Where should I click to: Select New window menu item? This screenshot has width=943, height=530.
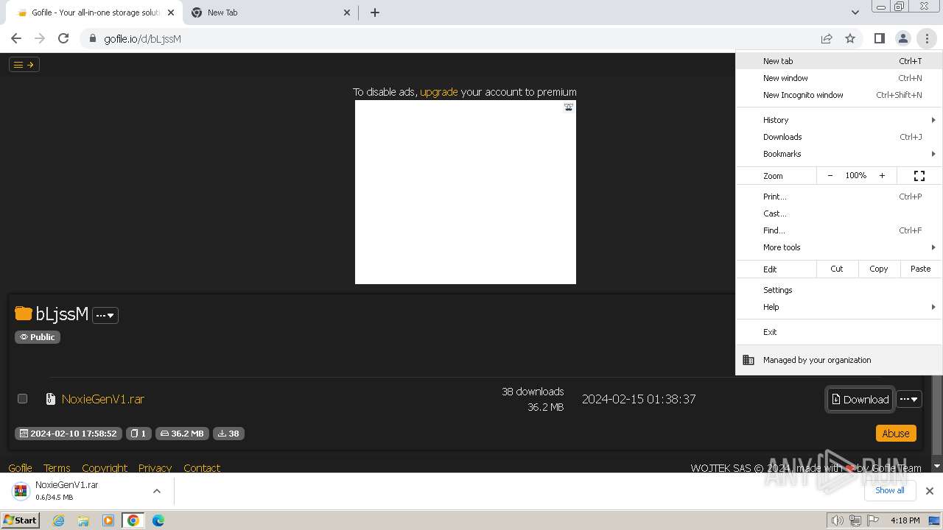(839, 78)
